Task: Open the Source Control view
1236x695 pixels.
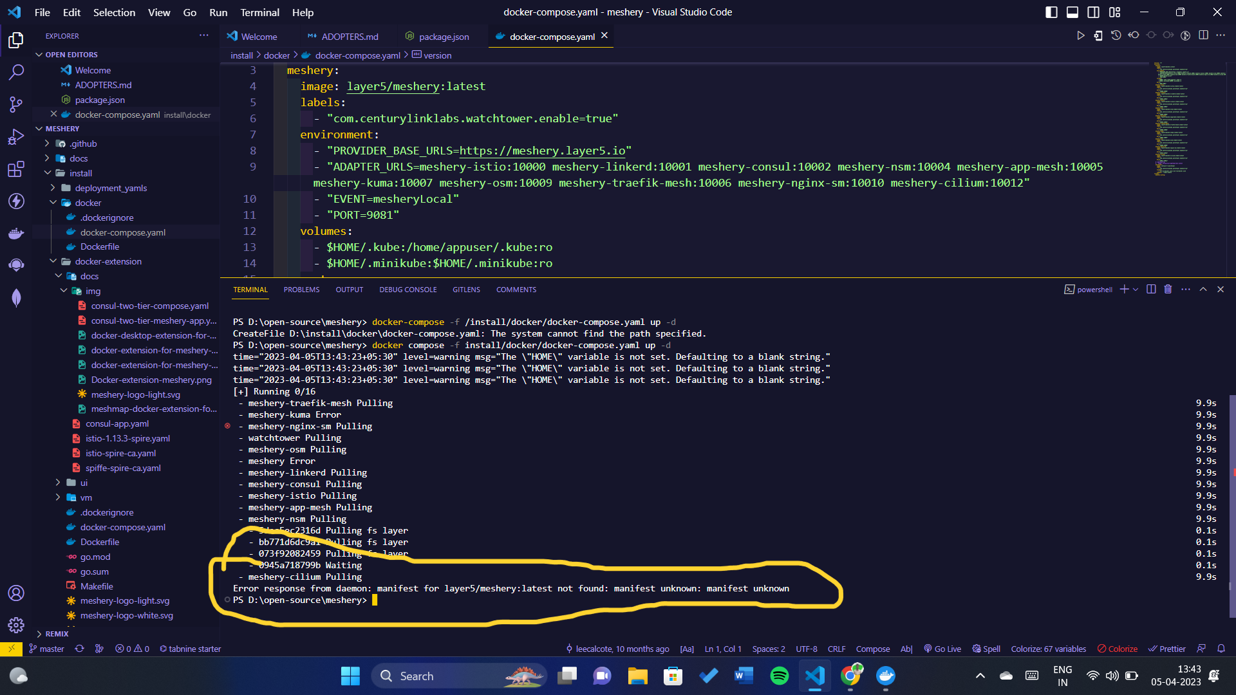Action: (x=16, y=104)
